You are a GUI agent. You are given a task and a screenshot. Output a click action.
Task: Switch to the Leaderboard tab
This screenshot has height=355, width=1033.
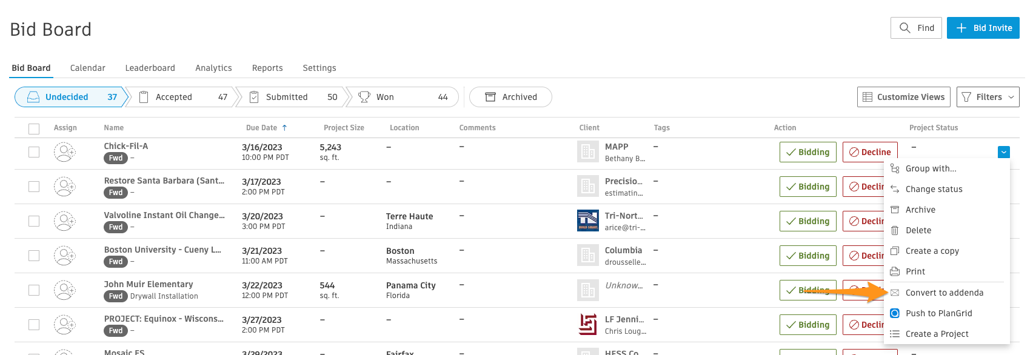150,68
